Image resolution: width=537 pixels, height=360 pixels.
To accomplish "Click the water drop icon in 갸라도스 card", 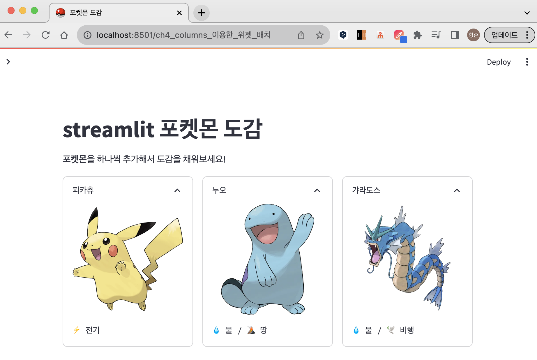I will click(356, 330).
